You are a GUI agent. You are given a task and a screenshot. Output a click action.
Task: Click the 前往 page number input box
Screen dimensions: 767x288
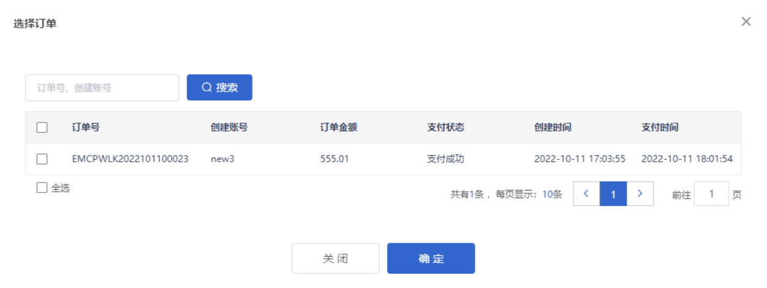[x=711, y=194]
